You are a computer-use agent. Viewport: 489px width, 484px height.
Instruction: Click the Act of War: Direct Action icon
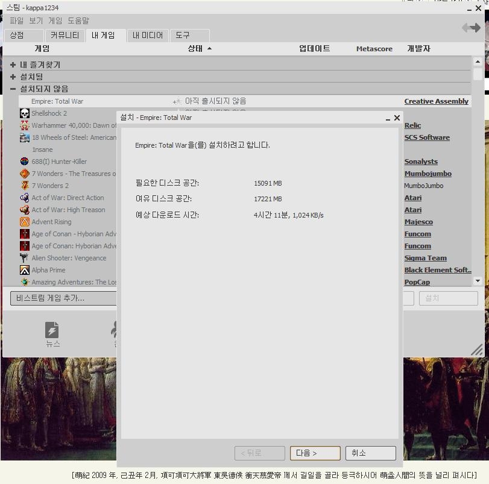coord(25,198)
